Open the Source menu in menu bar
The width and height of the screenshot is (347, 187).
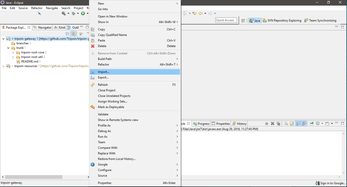click(x=23, y=8)
